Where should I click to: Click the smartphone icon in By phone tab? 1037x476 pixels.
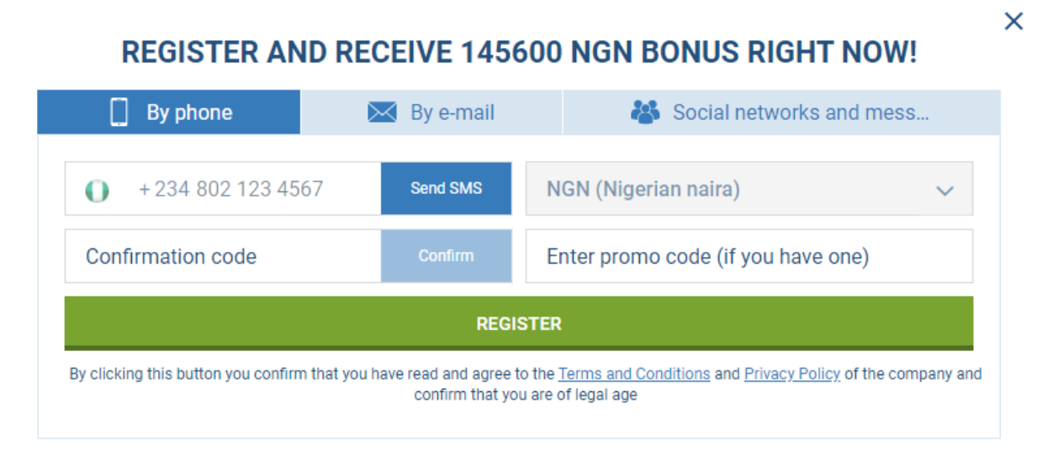(119, 112)
